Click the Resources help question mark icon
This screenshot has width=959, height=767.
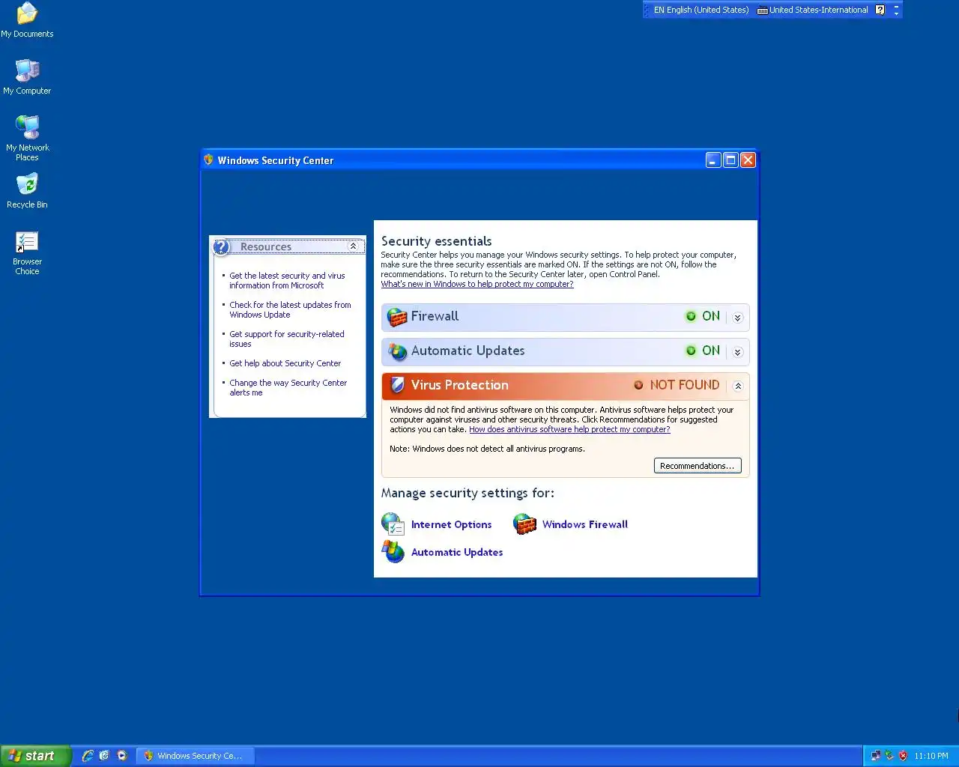point(221,246)
